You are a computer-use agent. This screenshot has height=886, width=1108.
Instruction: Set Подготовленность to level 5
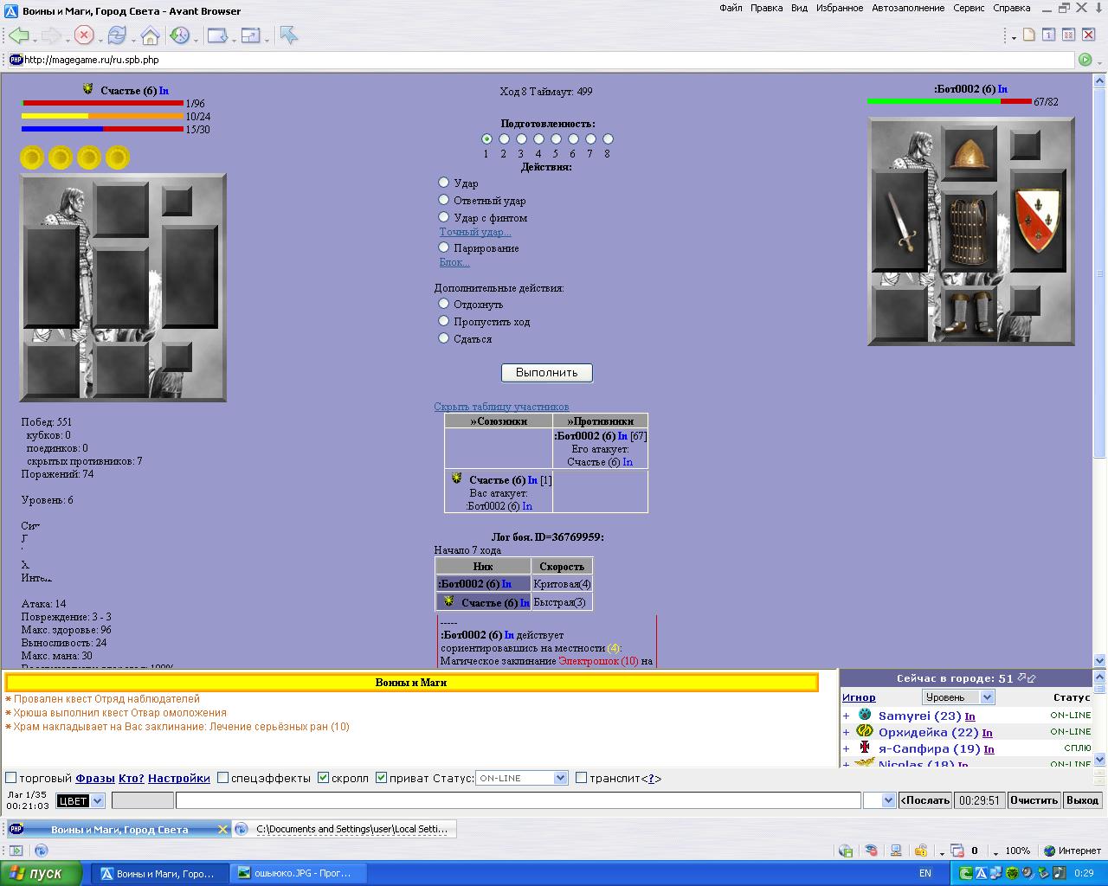[556, 138]
